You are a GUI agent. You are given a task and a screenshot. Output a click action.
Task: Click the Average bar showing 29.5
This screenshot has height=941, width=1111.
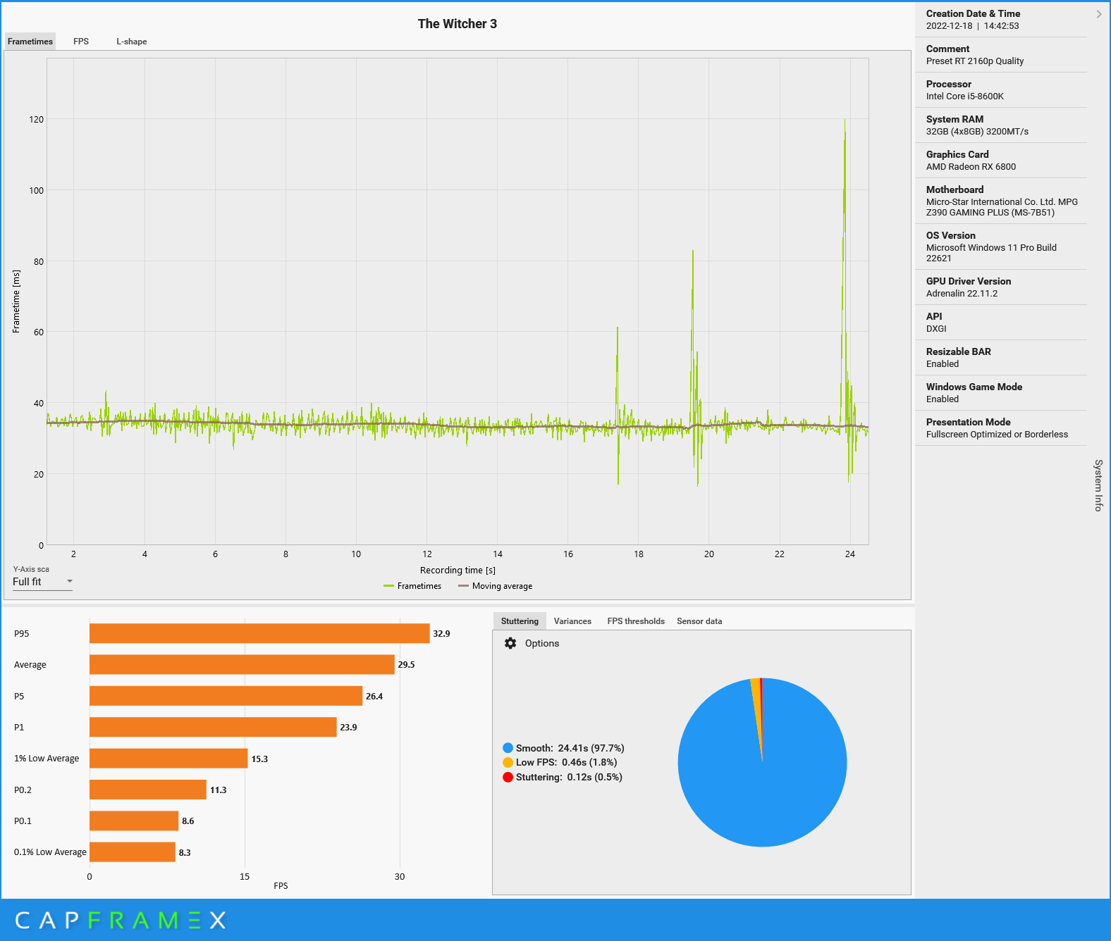(242, 664)
